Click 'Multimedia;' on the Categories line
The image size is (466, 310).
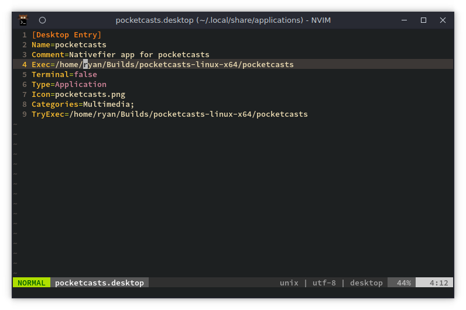(108, 105)
